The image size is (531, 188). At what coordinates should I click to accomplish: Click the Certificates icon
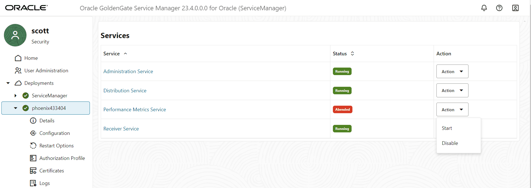point(33,171)
